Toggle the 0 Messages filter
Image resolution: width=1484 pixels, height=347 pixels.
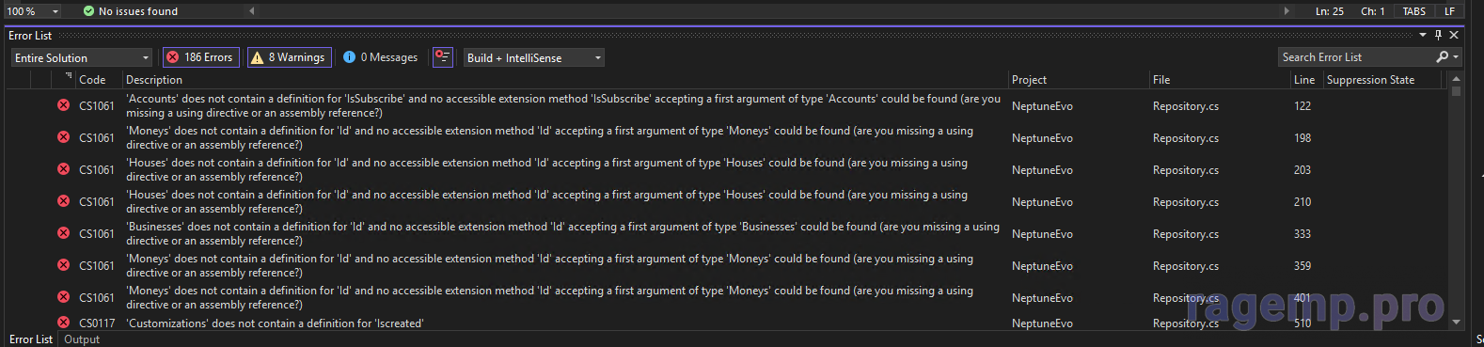(x=381, y=57)
